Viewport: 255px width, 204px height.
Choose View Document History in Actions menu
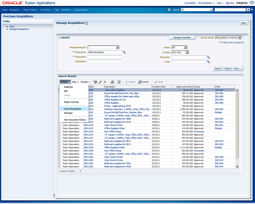75,120
